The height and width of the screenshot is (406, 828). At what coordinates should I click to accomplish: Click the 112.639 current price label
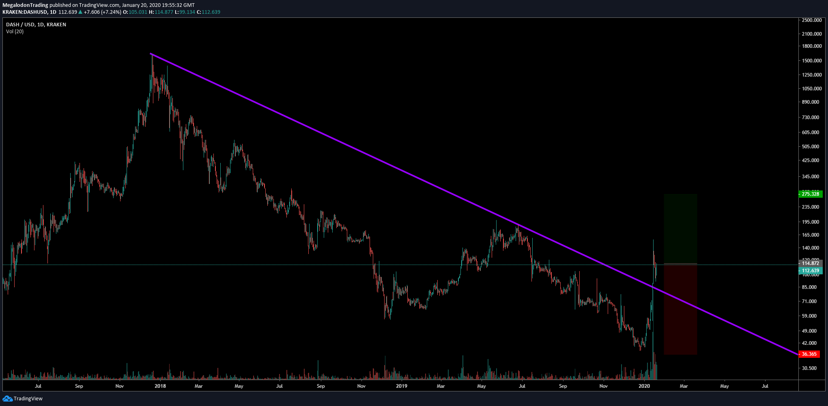810,271
